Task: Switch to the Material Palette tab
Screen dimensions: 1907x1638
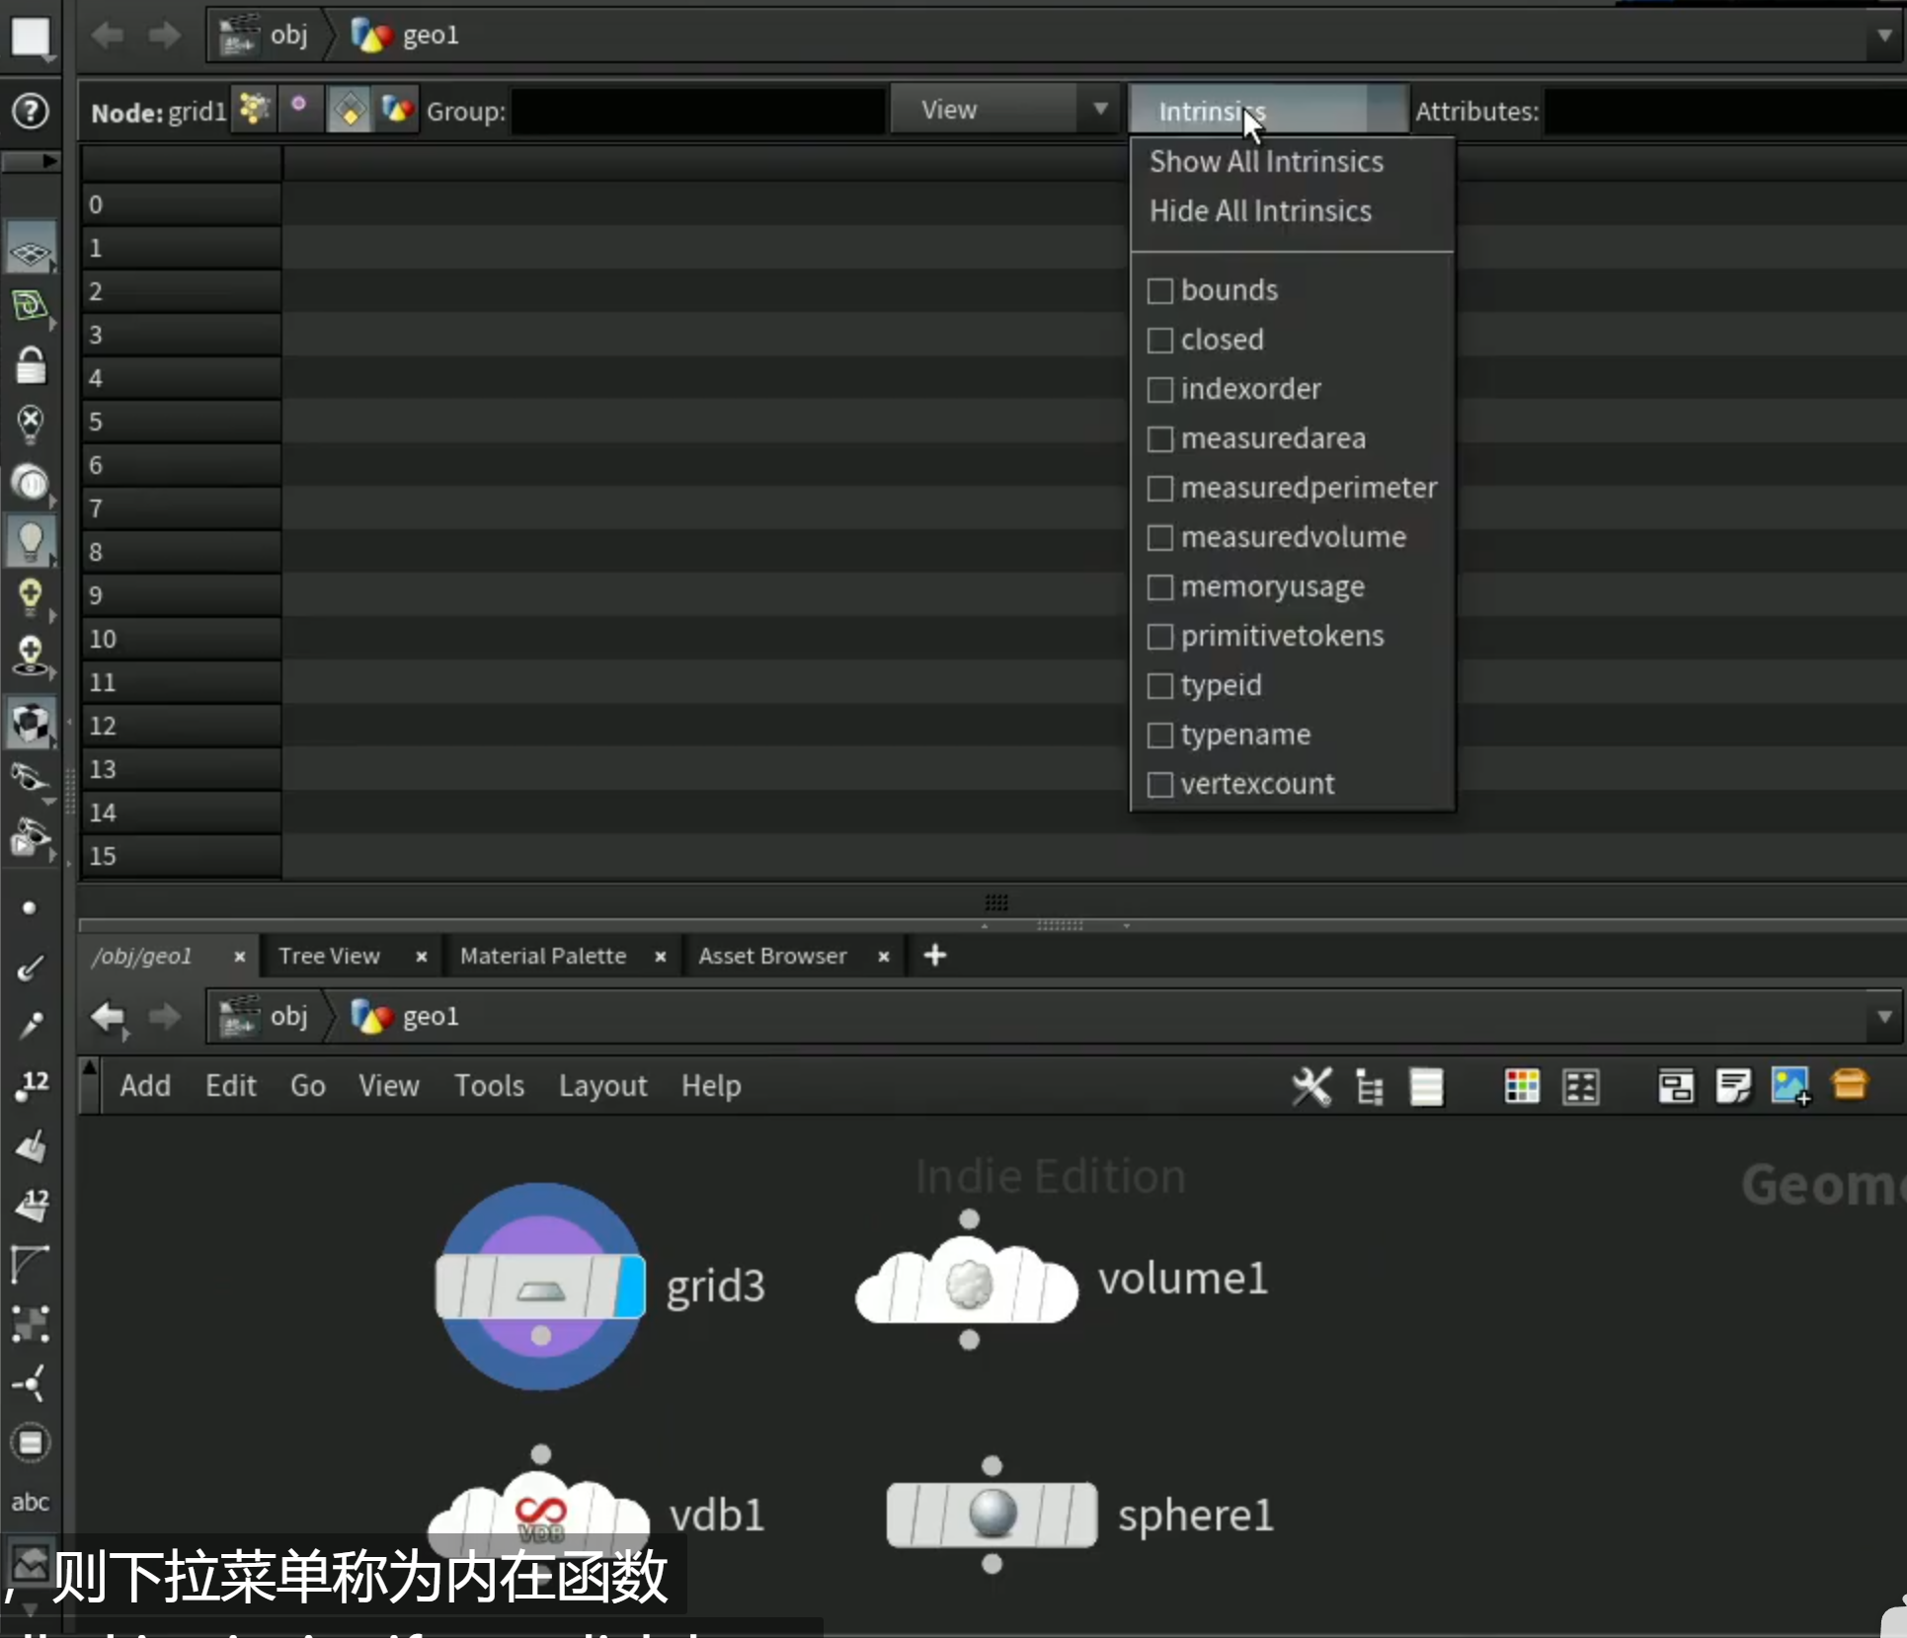Action: (543, 956)
